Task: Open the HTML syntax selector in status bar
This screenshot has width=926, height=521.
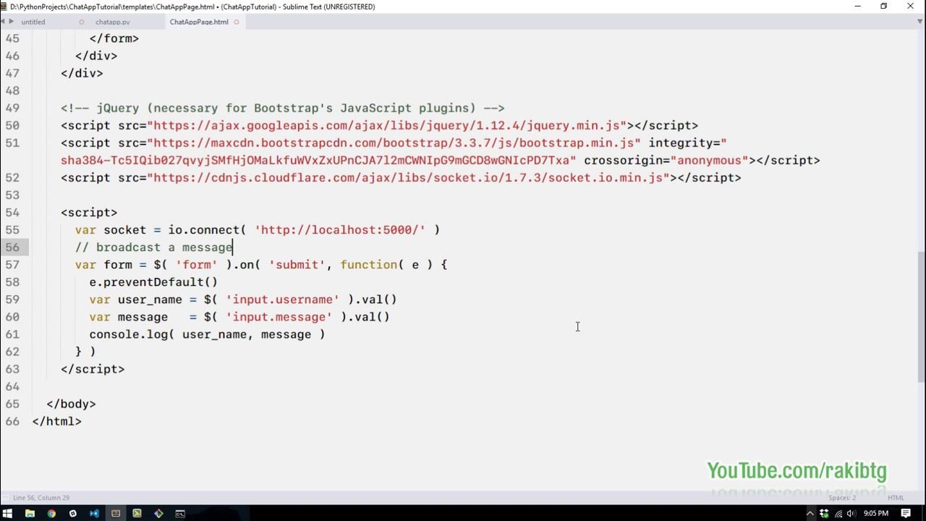Action: 896,498
